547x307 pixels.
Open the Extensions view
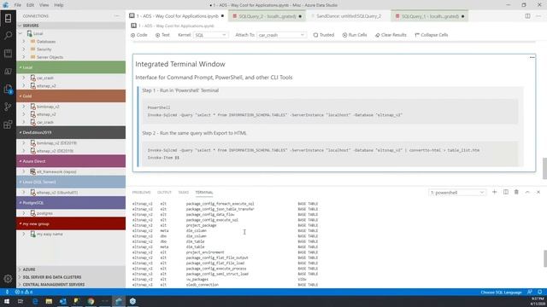[x=8, y=125]
